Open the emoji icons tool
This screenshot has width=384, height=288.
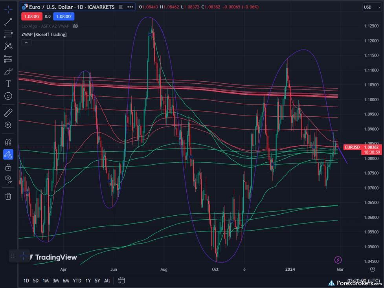point(8,96)
